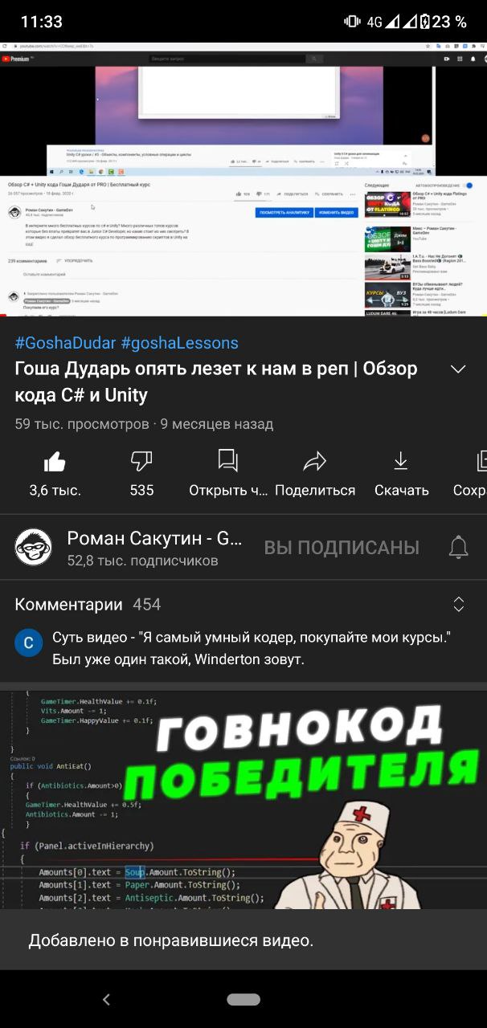The width and height of the screenshot is (487, 1028).
Task: Tap the video player to show controls
Action: [243, 179]
